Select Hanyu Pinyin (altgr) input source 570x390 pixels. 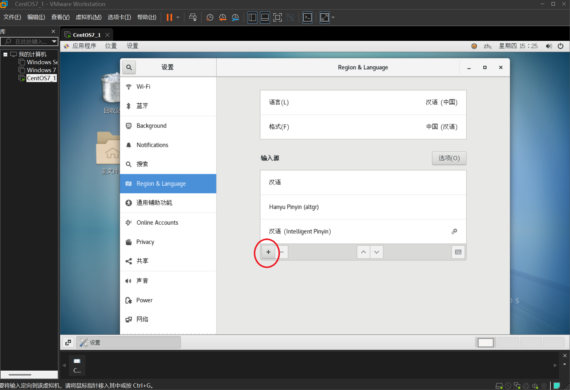pyautogui.click(x=363, y=207)
